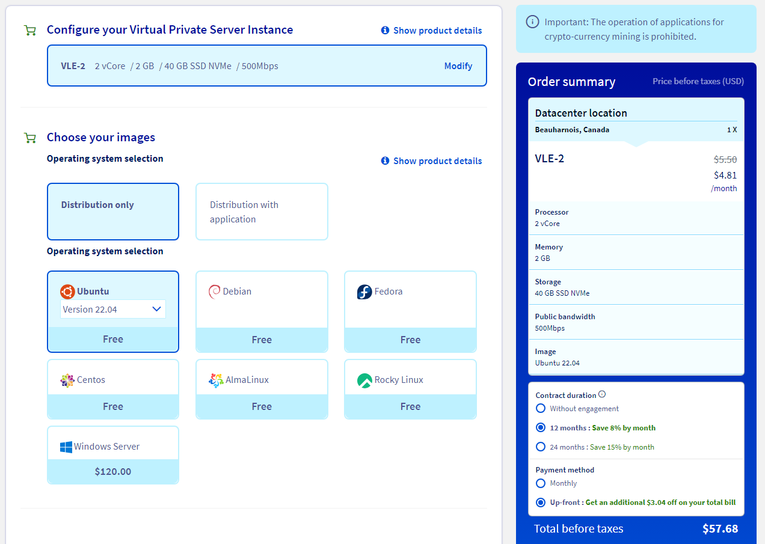Select the 12 months contract option

click(541, 428)
